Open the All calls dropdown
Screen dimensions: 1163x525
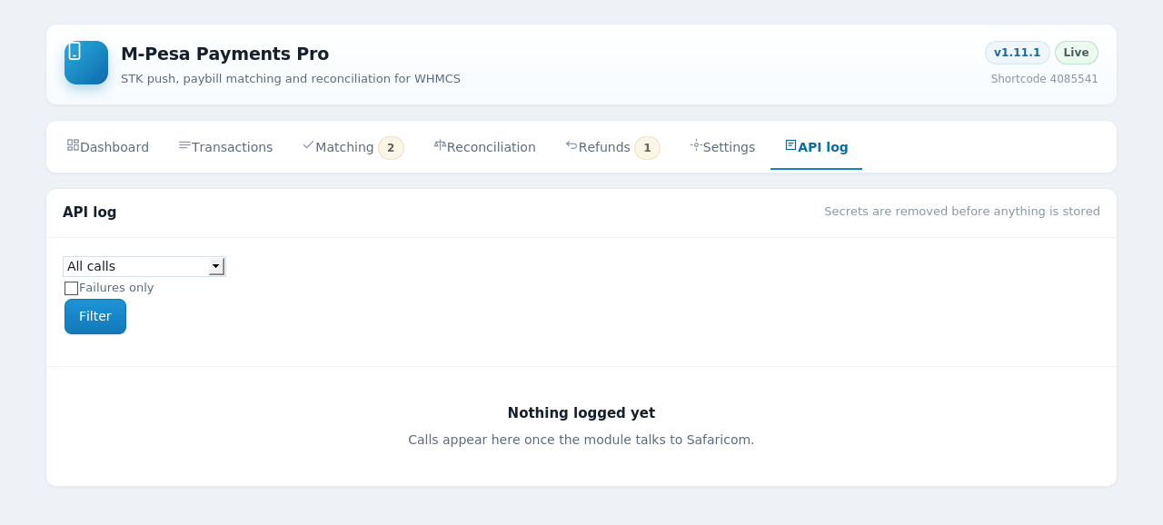[x=144, y=266]
